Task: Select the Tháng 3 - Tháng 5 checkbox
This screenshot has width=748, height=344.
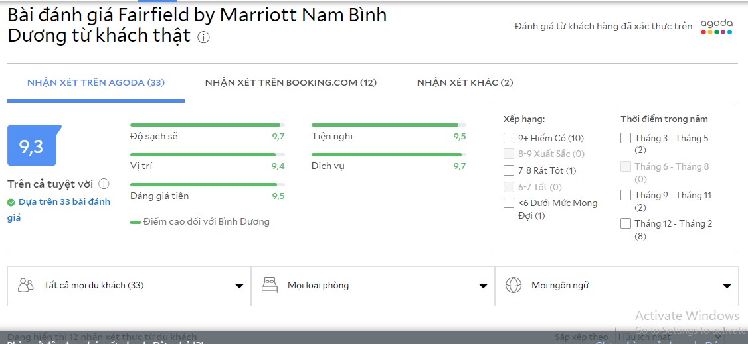Action: [x=626, y=138]
